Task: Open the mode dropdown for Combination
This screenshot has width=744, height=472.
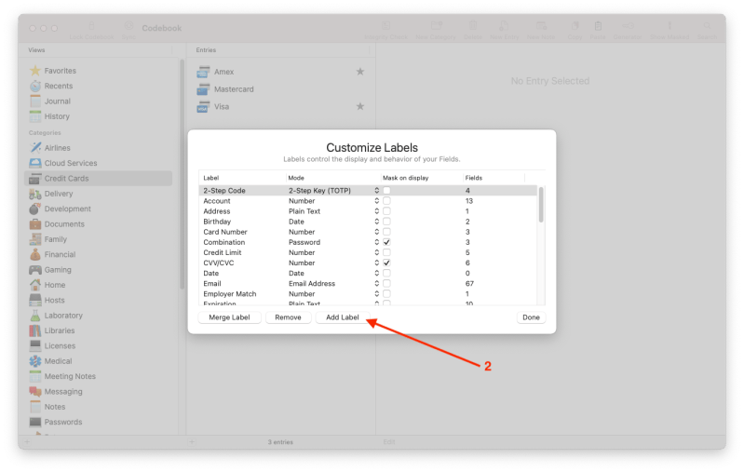Action: pos(377,242)
